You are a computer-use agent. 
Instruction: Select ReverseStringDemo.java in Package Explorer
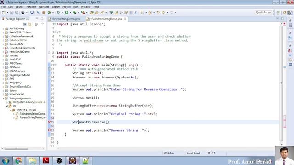(33, 118)
